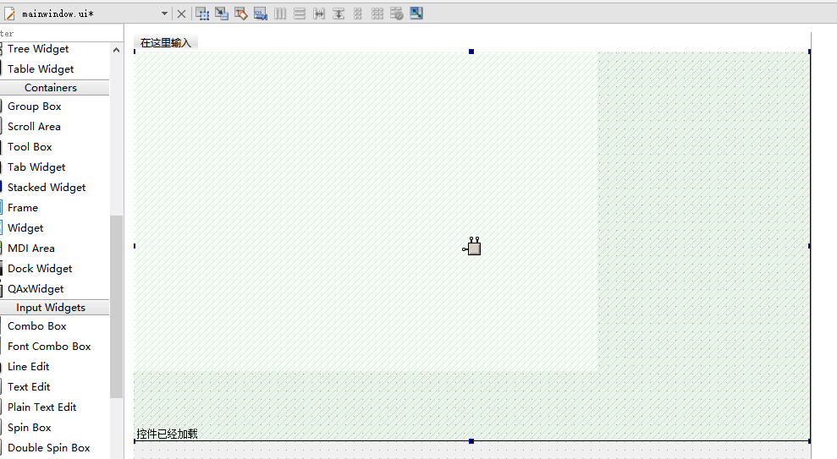The width and height of the screenshot is (837, 459).
Task: Click the 在这里输入 menu placeholder
Action: coord(166,42)
